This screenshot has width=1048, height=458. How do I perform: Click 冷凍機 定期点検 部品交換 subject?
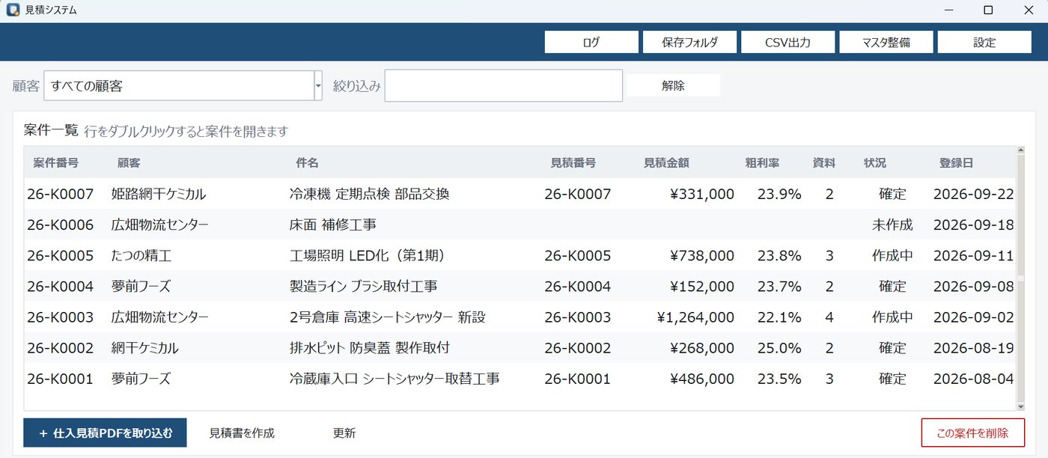(370, 194)
